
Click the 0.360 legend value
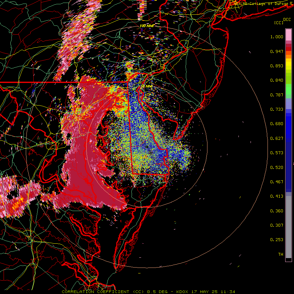tap(277, 211)
